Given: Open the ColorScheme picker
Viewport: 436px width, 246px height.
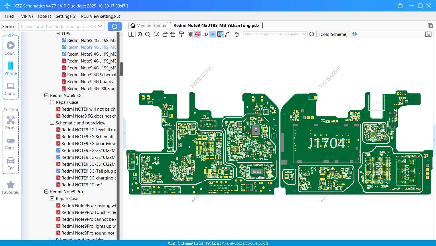Looking at the screenshot, I should (x=333, y=34).
